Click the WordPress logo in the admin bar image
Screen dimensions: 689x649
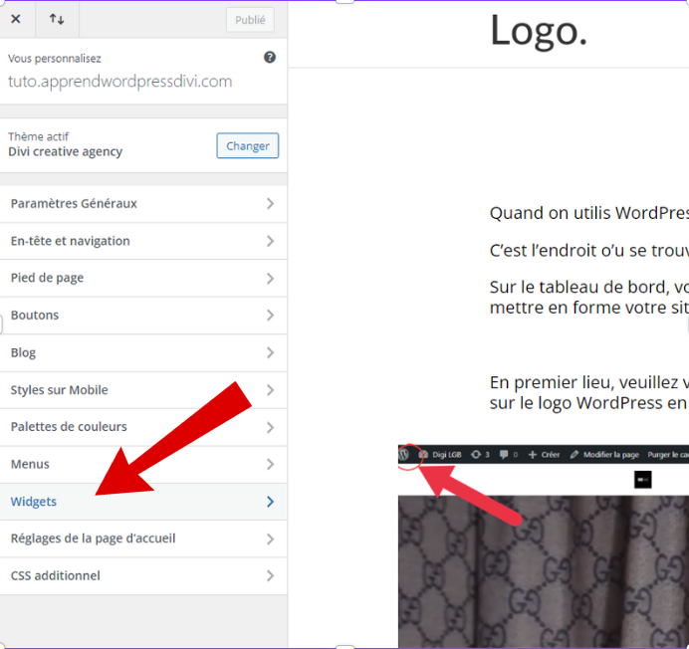pos(404,454)
